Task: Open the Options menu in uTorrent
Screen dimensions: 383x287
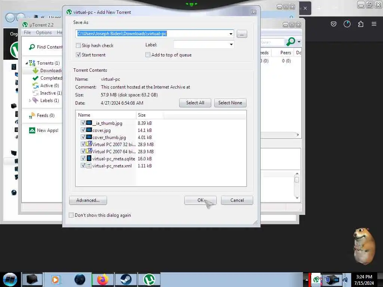Action: click(44, 33)
